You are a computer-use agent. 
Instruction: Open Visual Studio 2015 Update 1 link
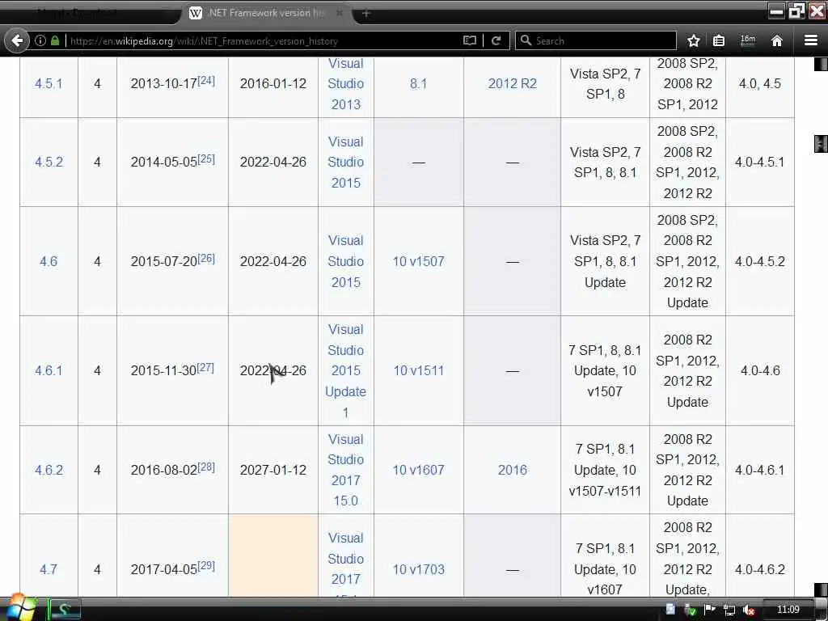pos(346,370)
